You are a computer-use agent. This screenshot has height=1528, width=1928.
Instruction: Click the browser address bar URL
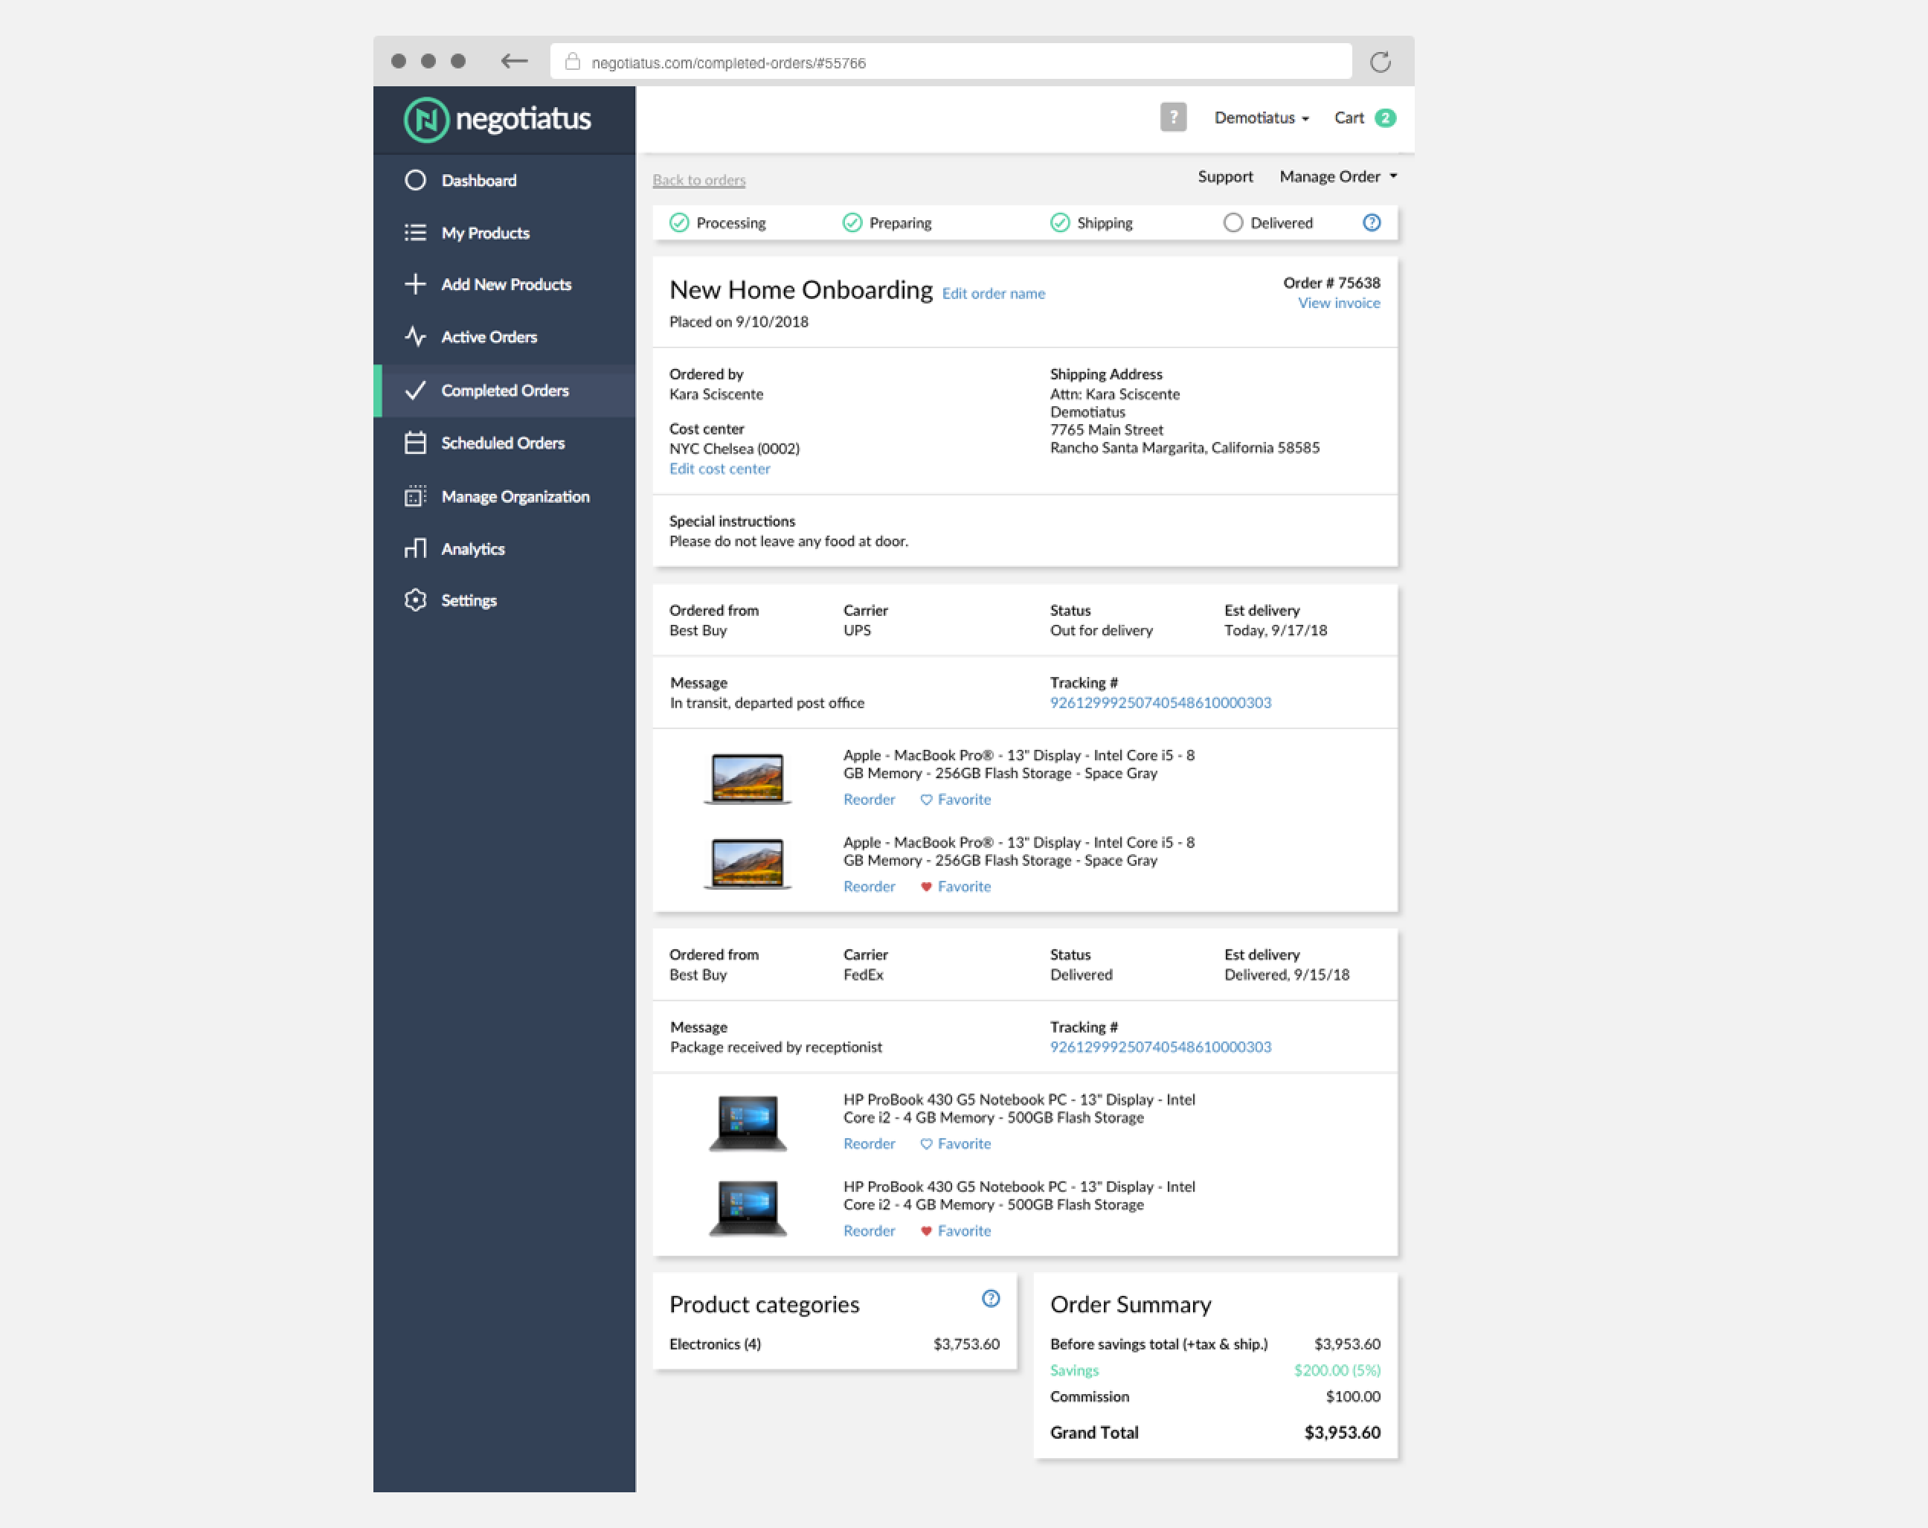(x=728, y=63)
